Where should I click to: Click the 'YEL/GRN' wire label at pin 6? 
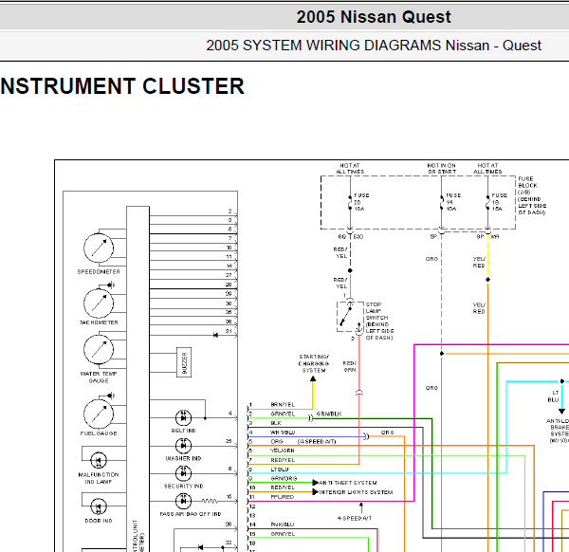pyautogui.click(x=283, y=451)
